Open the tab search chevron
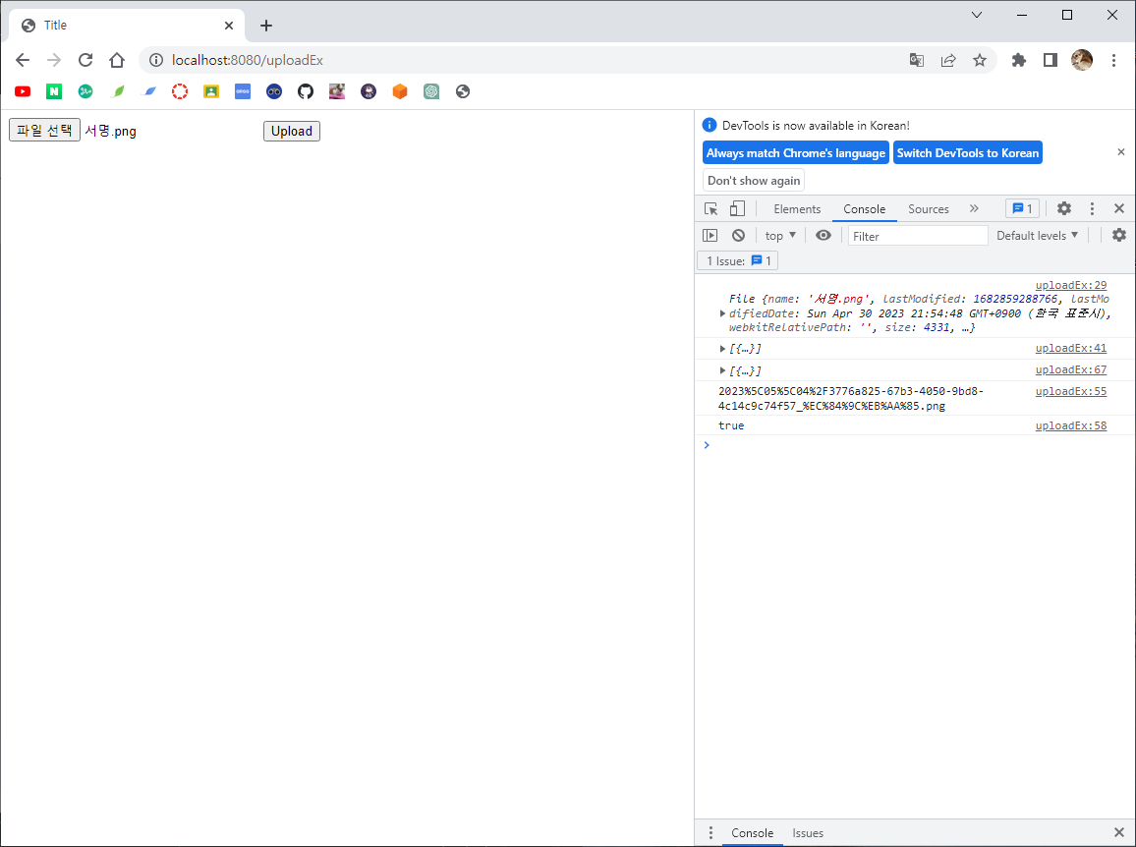The image size is (1136, 847). click(977, 15)
